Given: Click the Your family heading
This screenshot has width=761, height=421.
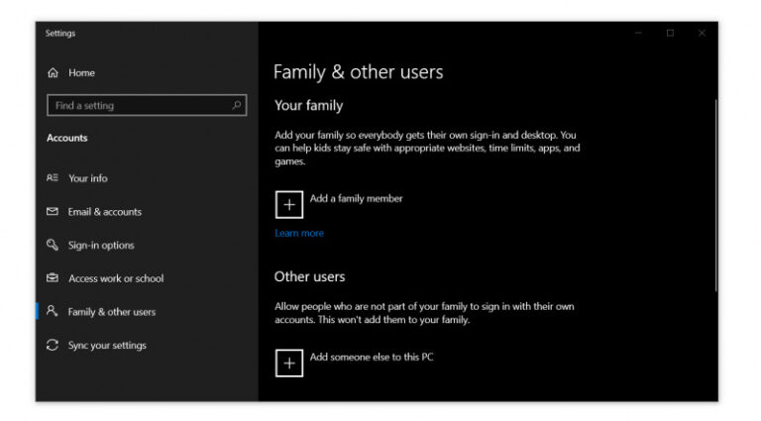Looking at the screenshot, I should 309,105.
